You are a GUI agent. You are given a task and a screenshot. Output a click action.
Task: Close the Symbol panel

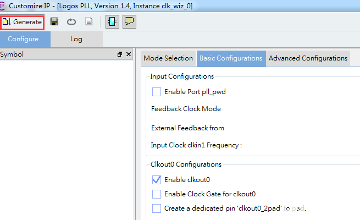click(129, 54)
